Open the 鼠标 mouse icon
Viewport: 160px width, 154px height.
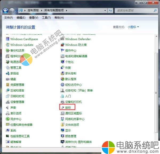pos(62,108)
